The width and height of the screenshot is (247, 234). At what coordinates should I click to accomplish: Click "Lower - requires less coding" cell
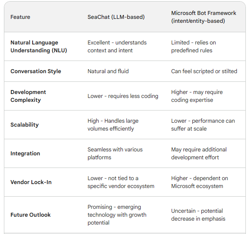pyautogui.click(x=123, y=96)
